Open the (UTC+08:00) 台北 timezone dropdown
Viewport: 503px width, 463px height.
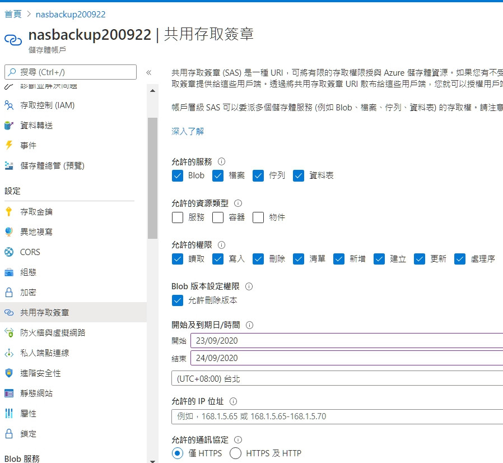pos(337,378)
